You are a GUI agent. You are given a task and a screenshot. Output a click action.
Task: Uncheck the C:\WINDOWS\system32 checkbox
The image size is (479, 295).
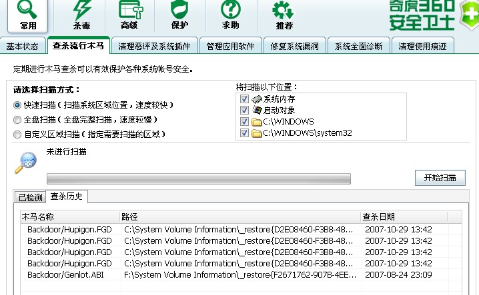coord(244,133)
